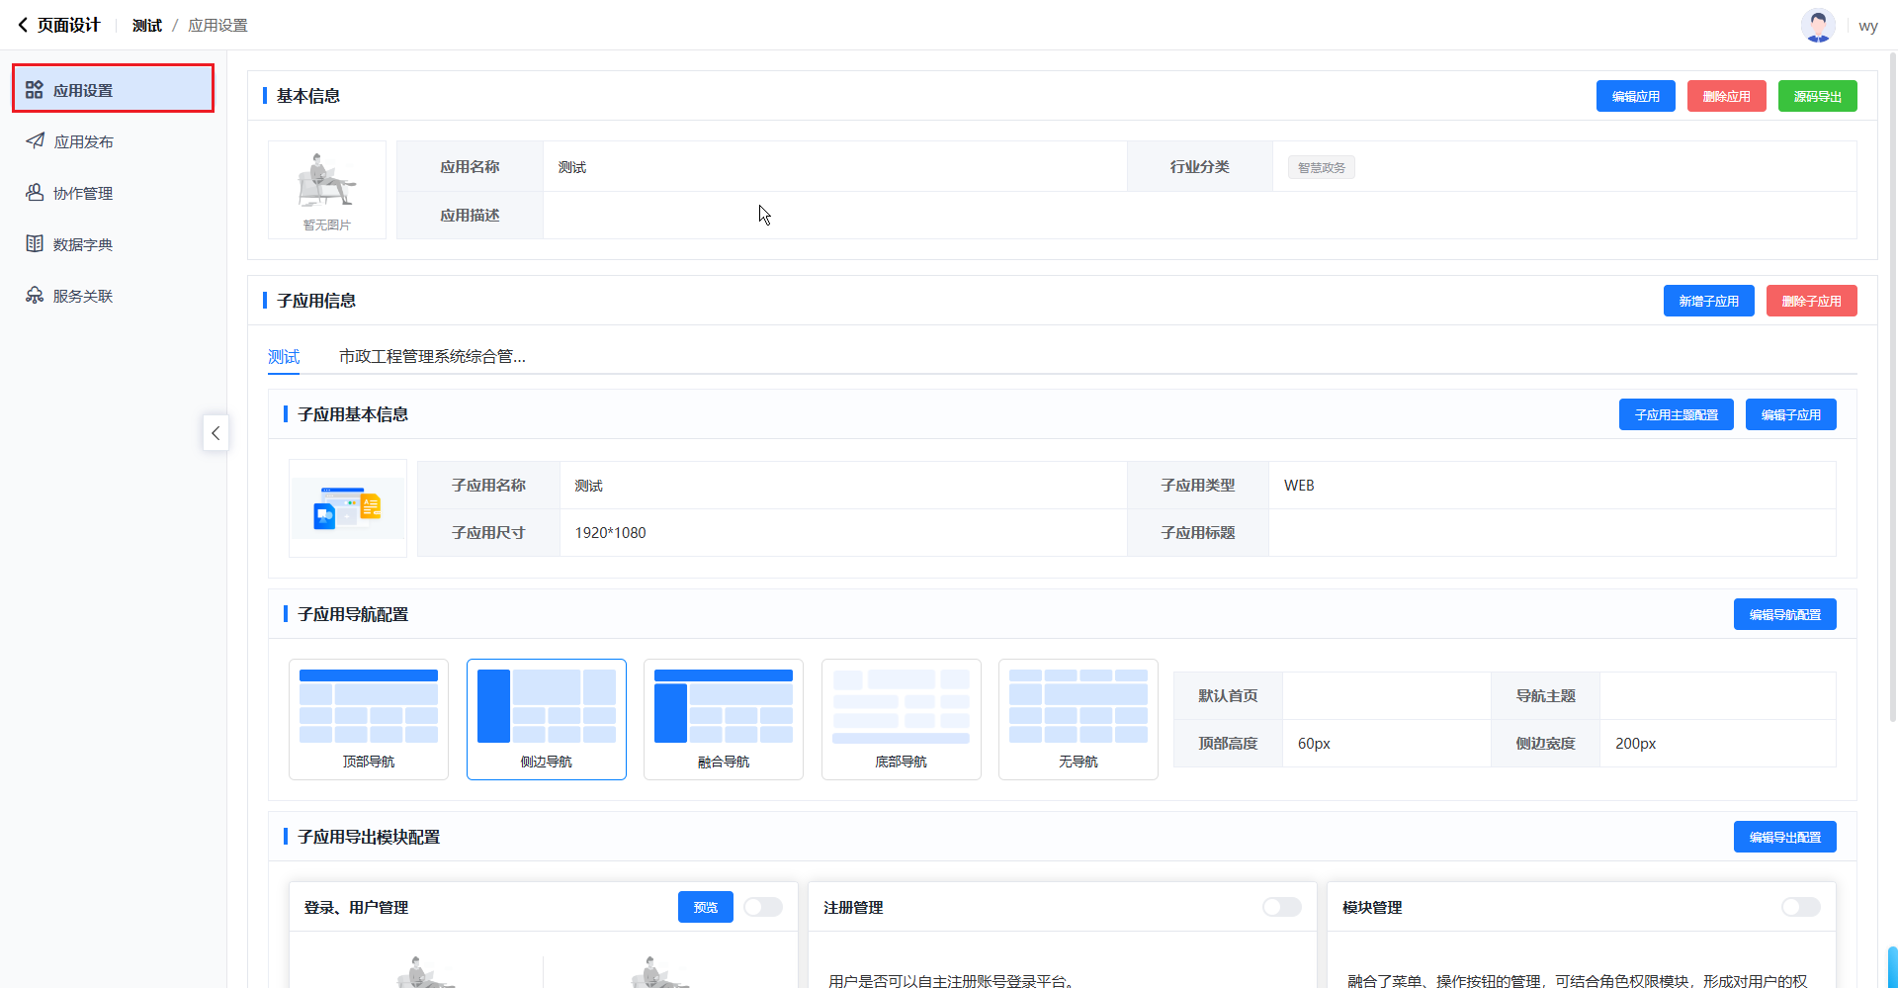Enable the 注册管理 switch
This screenshot has width=1898, height=988.
pos(1281,907)
